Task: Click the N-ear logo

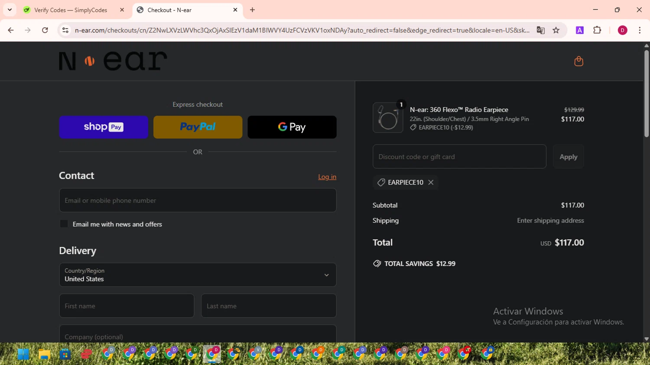Action: [x=113, y=61]
